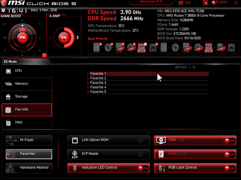The width and height of the screenshot is (241, 180).
Task: Open the Memory section in the sidebar
Action: click(x=27, y=84)
